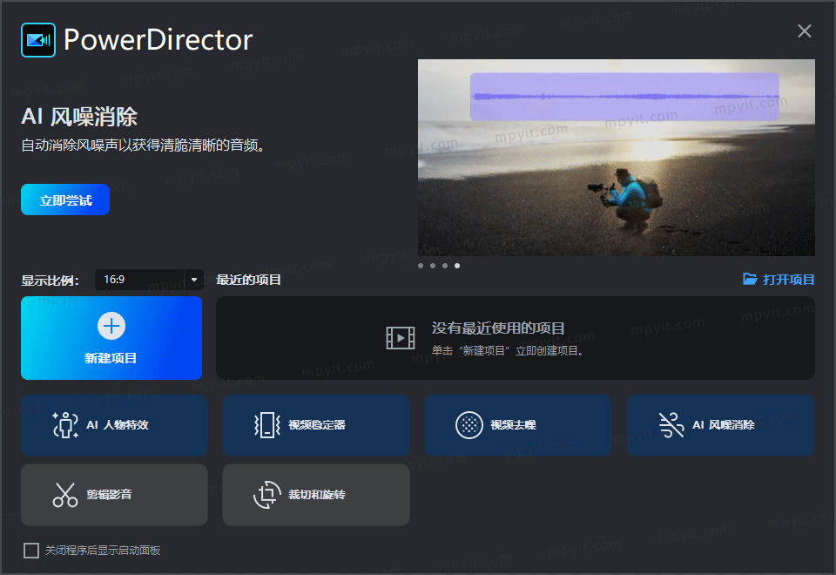
Task: Launch AI 人物特效 tool
Action: pyautogui.click(x=114, y=425)
